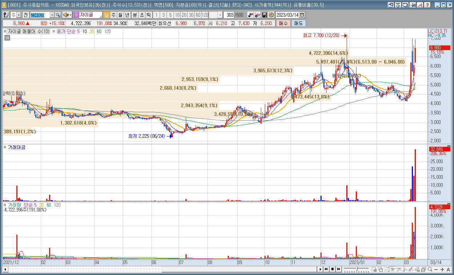Click the 매수 buy button
Viewport: 454px width, 275px height.
(283, 23)
